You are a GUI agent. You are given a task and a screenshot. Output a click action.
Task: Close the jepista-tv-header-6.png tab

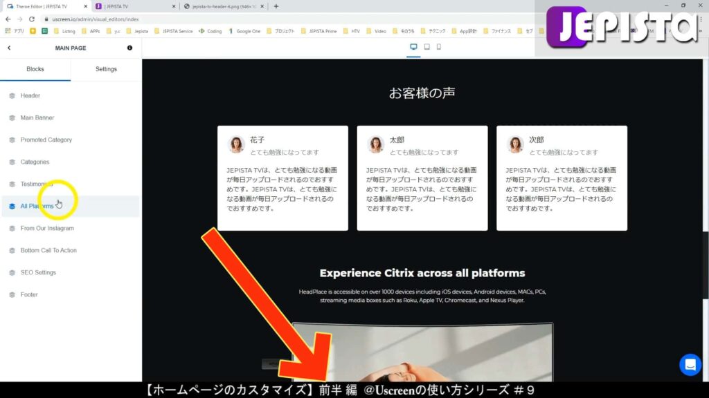tap(262, 6)
